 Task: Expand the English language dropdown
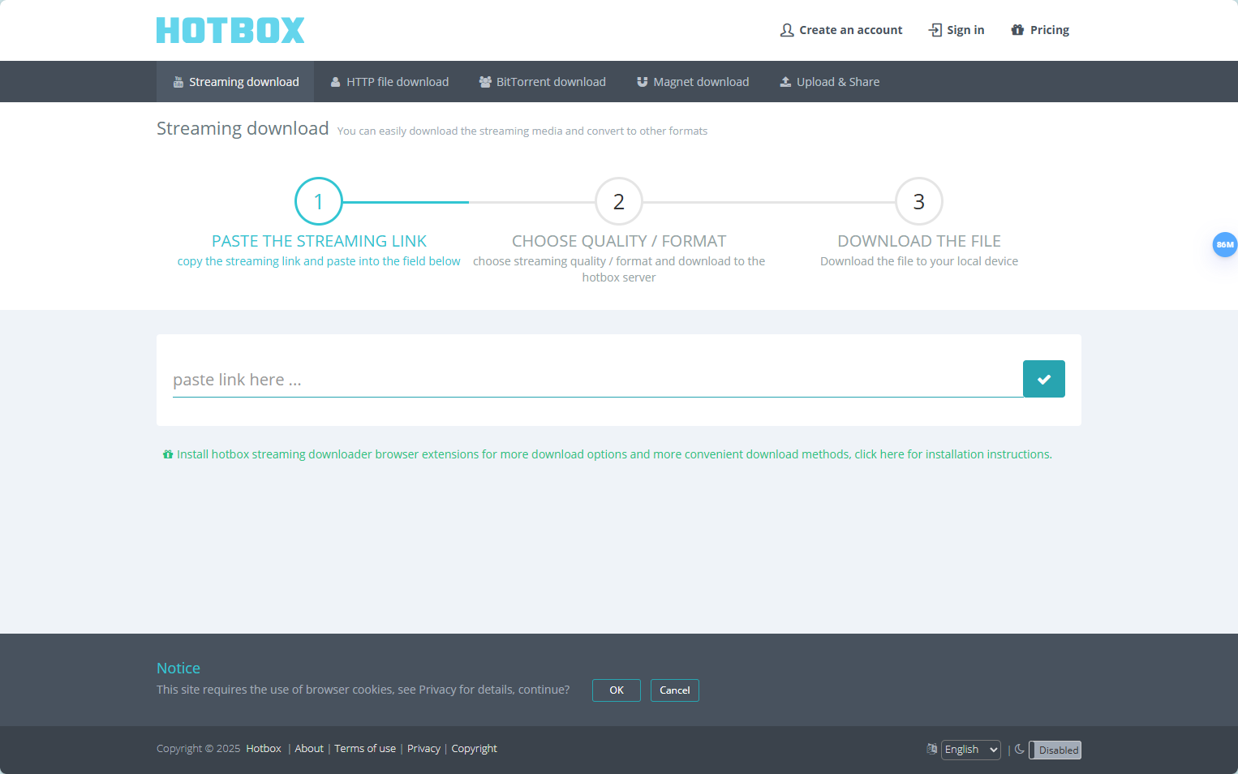tap(971, 750)
